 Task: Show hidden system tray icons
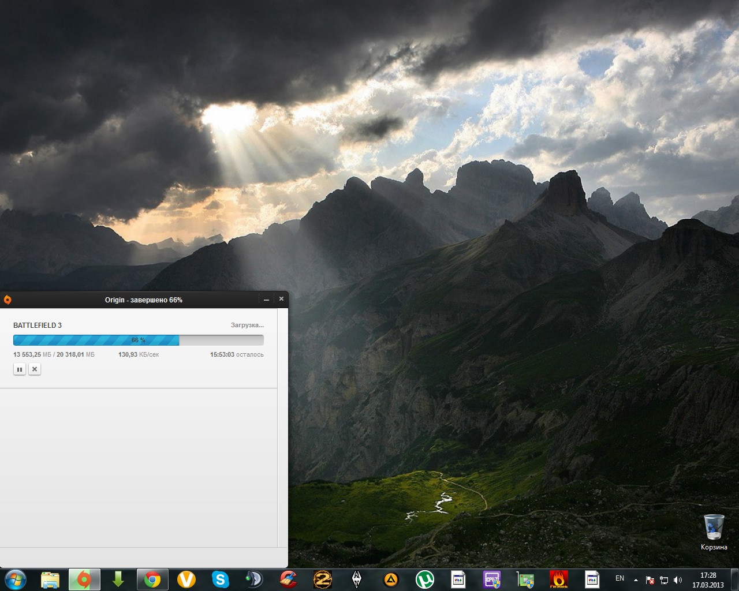(636, 579)
